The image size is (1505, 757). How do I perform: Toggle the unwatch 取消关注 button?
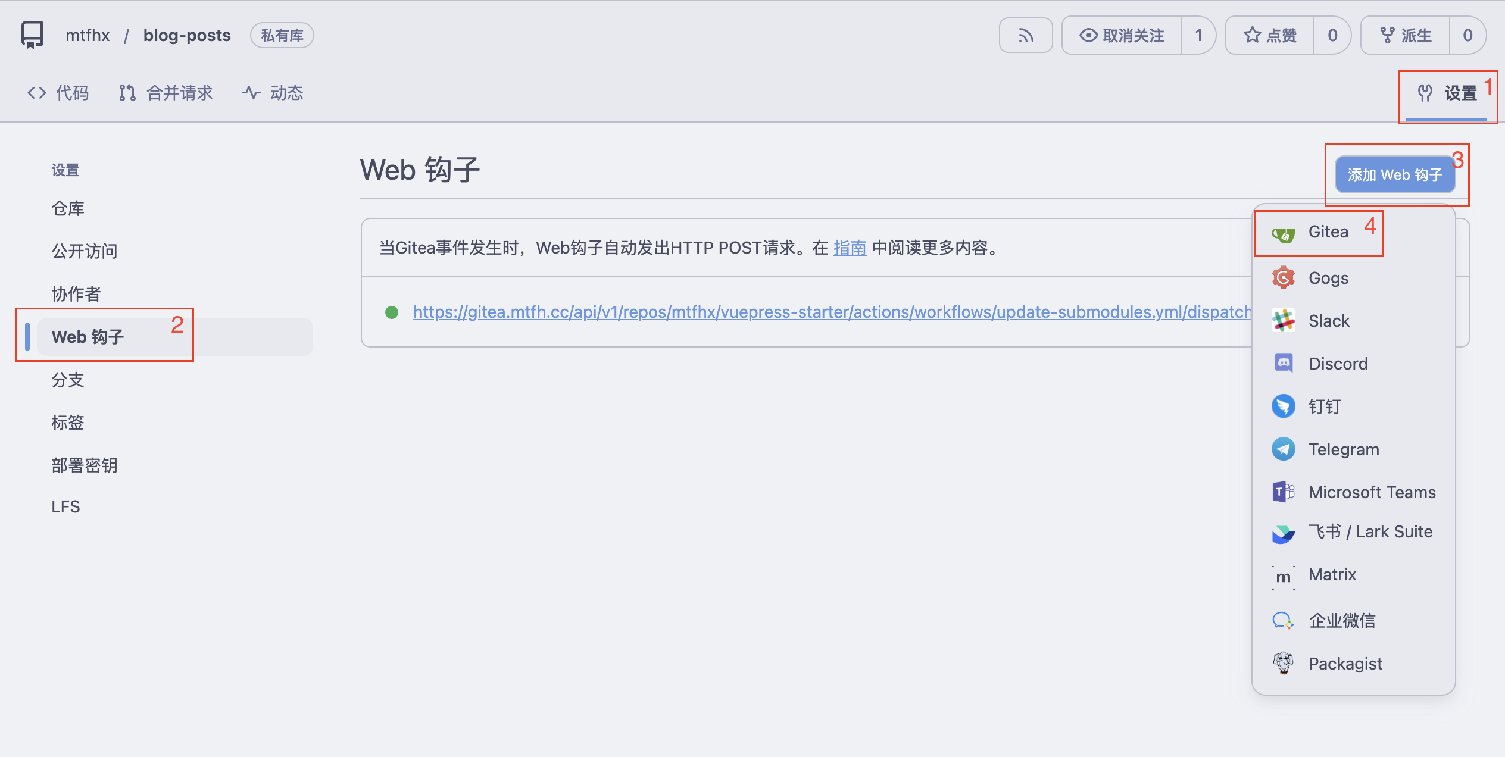1122,36
